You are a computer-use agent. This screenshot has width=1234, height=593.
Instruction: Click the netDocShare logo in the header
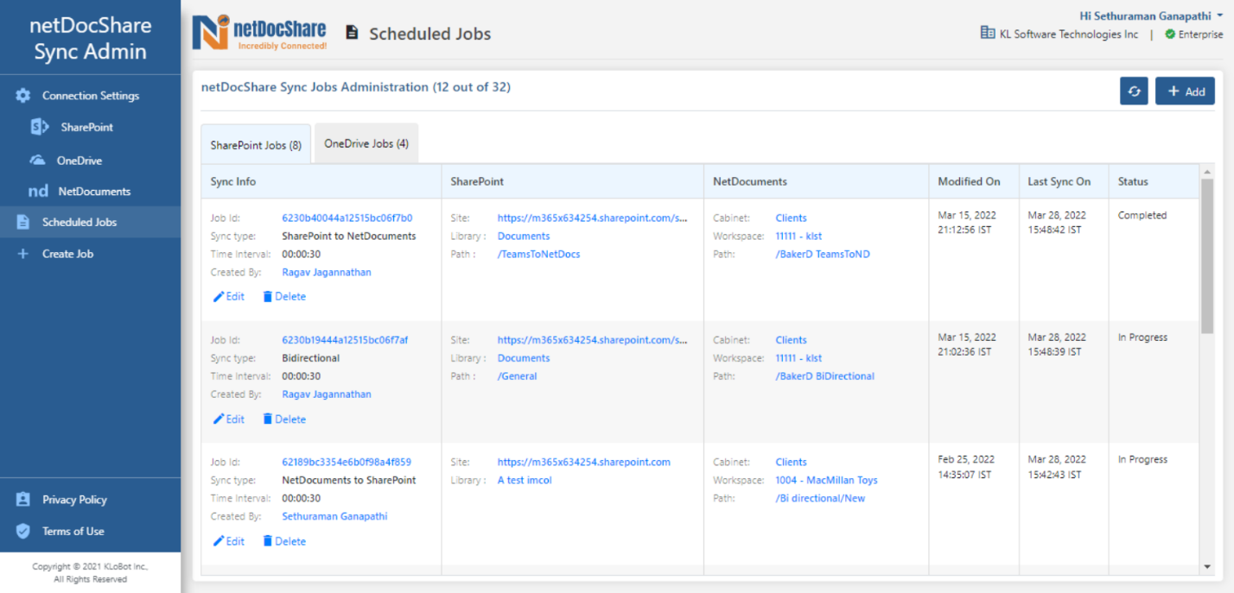click(260, 33)
